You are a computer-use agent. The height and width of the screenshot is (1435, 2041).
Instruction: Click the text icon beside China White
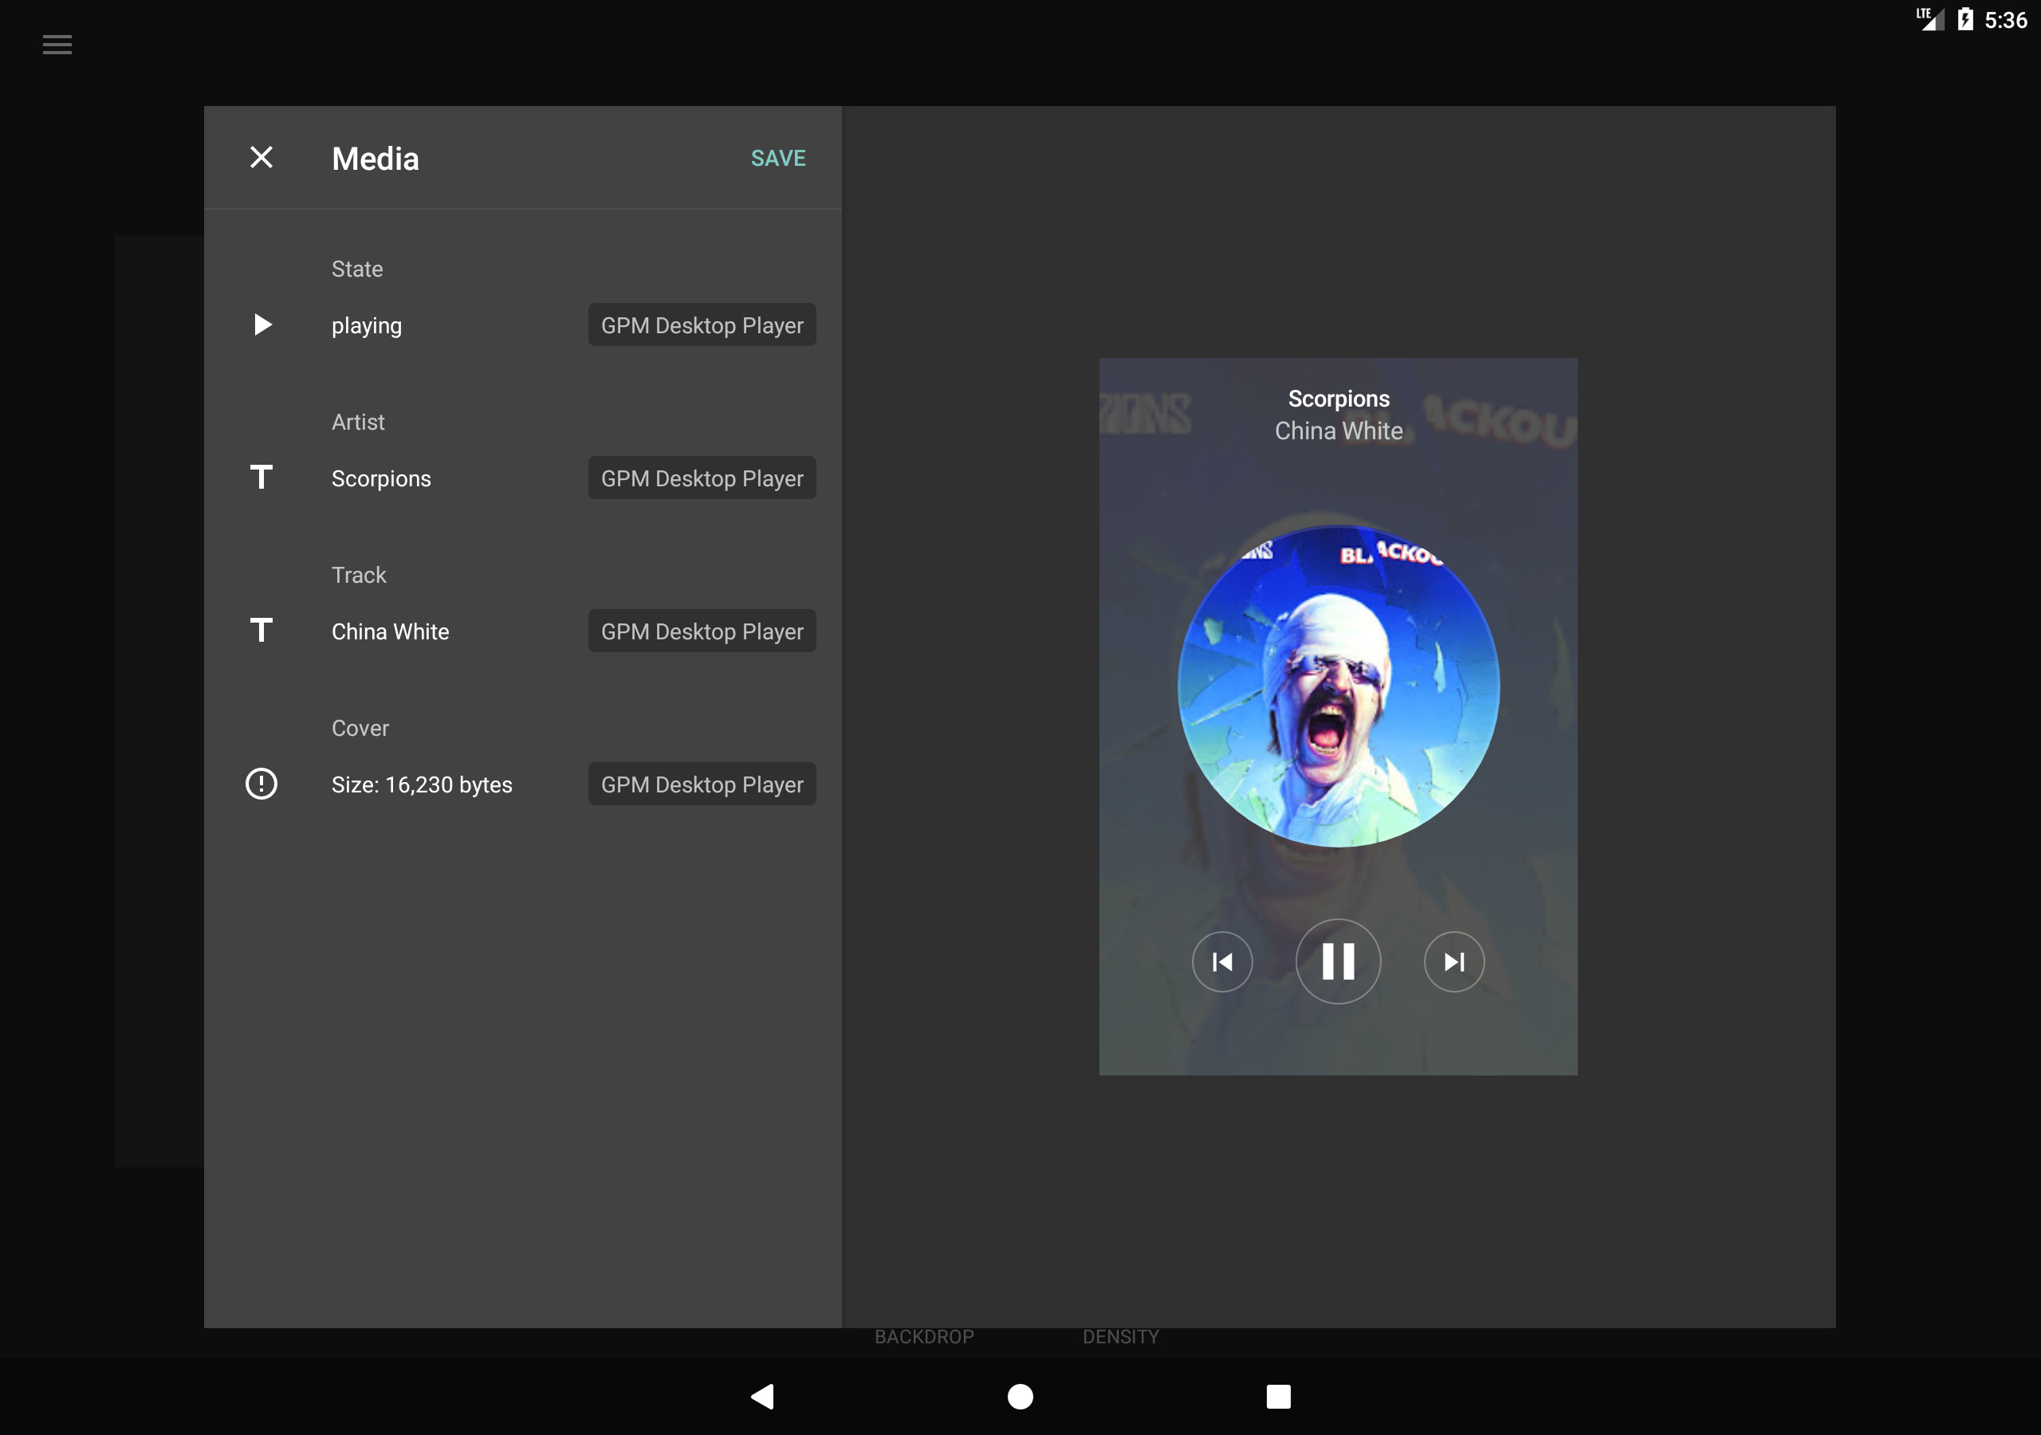pyautogui.click(x=262, y=631)
